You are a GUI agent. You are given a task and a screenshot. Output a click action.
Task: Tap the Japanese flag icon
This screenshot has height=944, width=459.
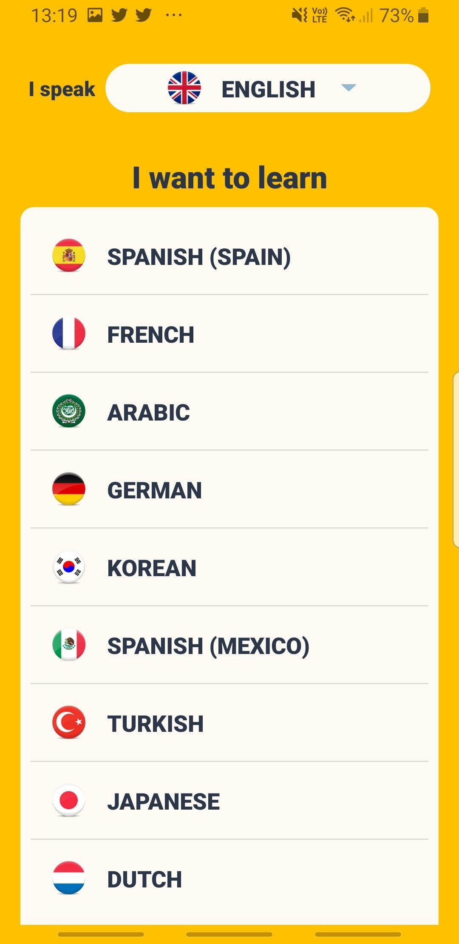tap(69, 800)
